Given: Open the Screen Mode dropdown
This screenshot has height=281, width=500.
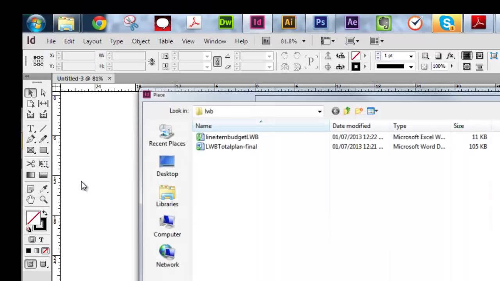Looking at the screenshot, I should pyautogui.click(x=352, y=41).
